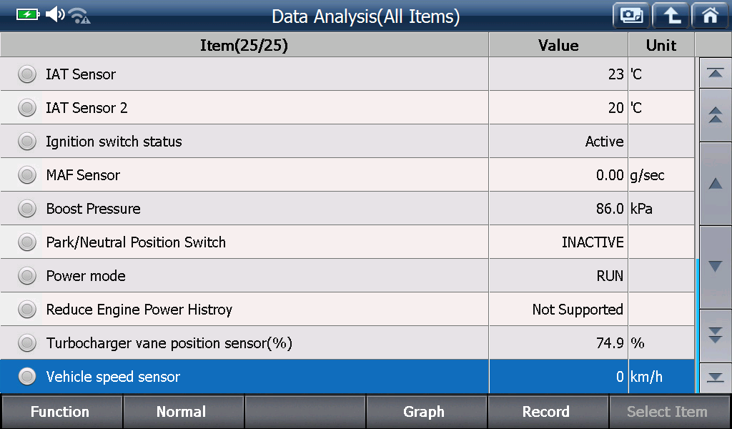Select the IAT Sensor radio button
This screenshot has height=429, width=732.
click(x=27, y=74)
